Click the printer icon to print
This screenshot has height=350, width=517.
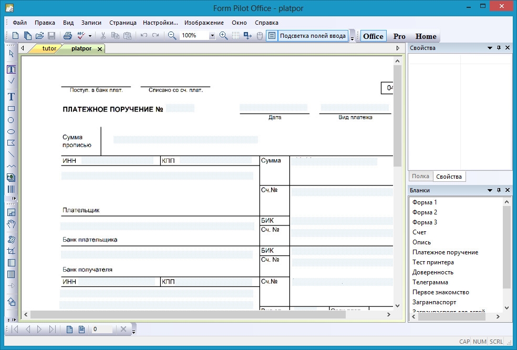(x=67, y=36)
